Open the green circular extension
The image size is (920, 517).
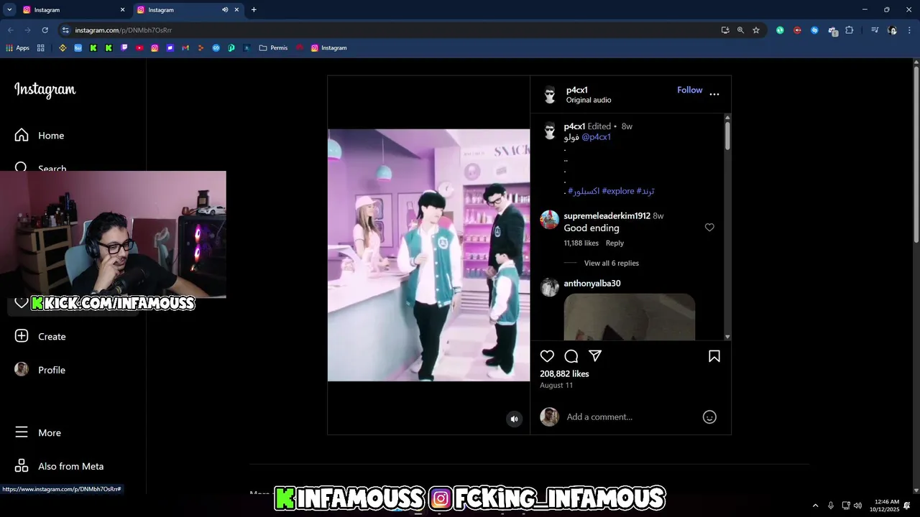[780, 30]
